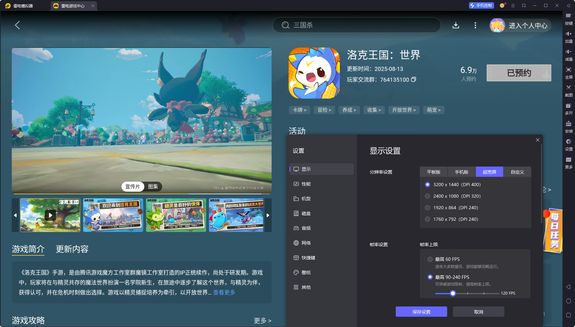The image size is (575, 327).
Task: Switch to 平板版 resolution tab
Action: (433, 172)
